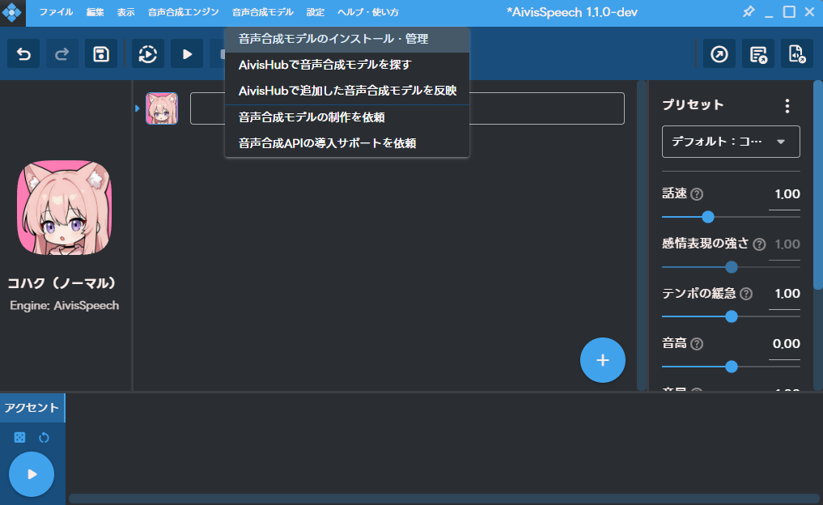Adjust the 音高 slider
This screenshot has height=505, width=823.
731,367
